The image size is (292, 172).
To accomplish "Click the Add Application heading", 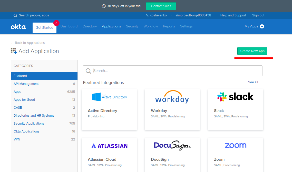I will 38,51.
